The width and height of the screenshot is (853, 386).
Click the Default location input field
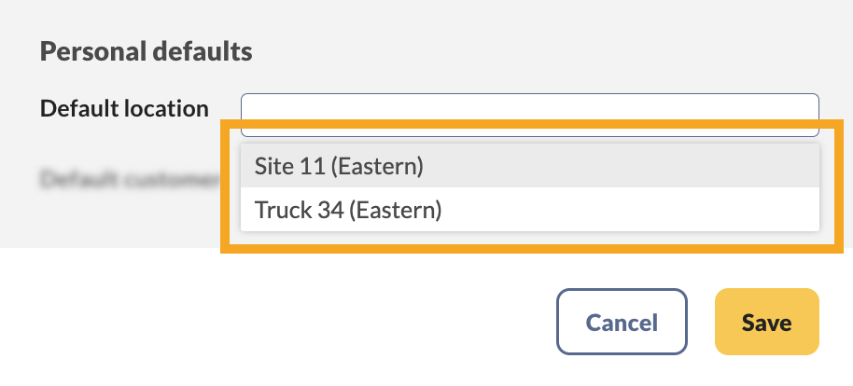(x=529, y=107)
